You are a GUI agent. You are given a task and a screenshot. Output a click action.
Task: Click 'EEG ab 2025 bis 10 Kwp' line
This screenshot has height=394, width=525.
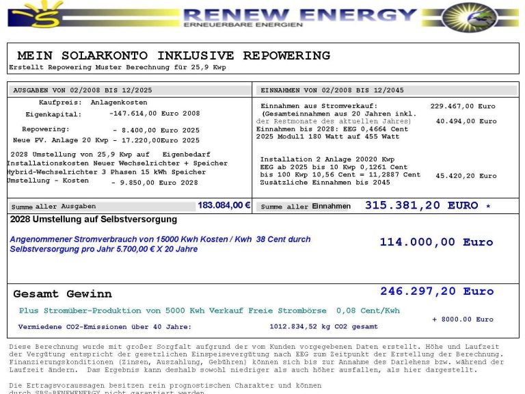pyautogui.click(x=334, y=167)
